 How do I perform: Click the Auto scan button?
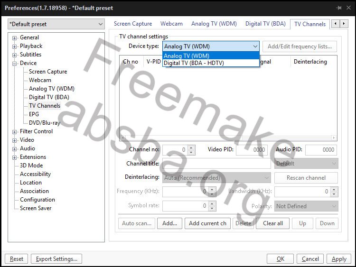pos(137,223)
